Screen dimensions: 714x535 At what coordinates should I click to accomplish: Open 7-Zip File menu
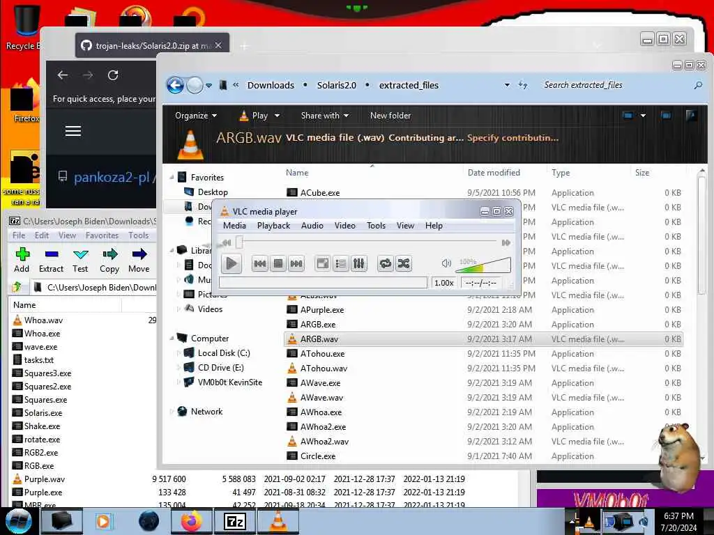click(19, 235)
